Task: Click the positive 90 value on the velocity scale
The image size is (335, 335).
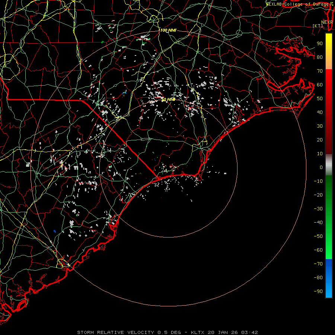Action: click(320, 44)
